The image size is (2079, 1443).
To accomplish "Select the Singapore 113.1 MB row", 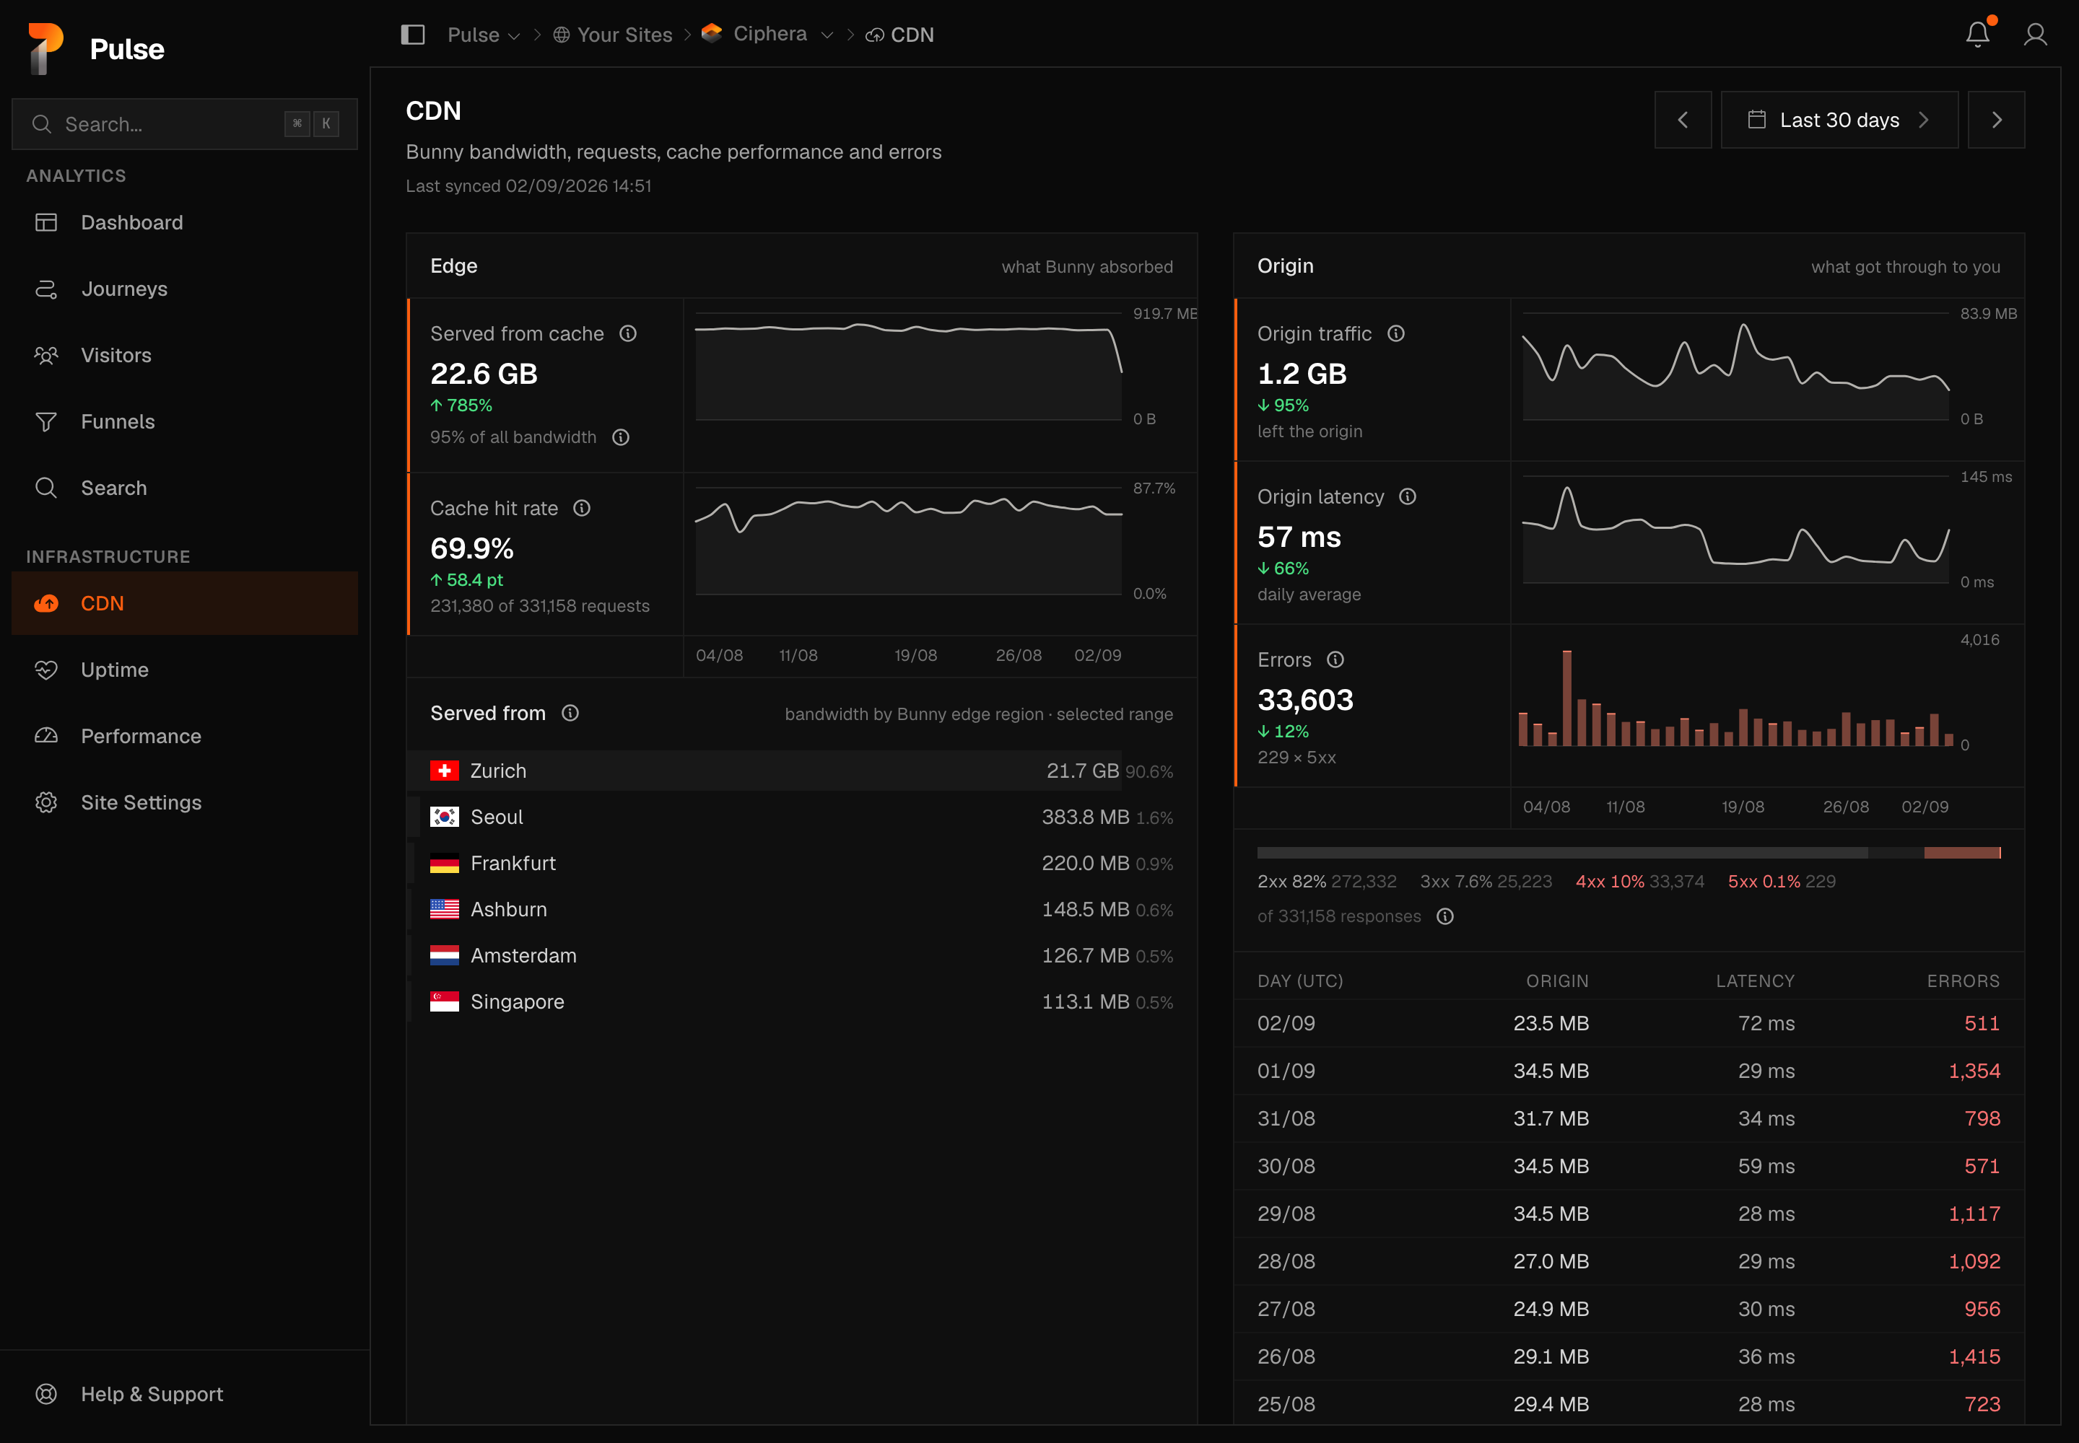I will [x=801, y=1001].
